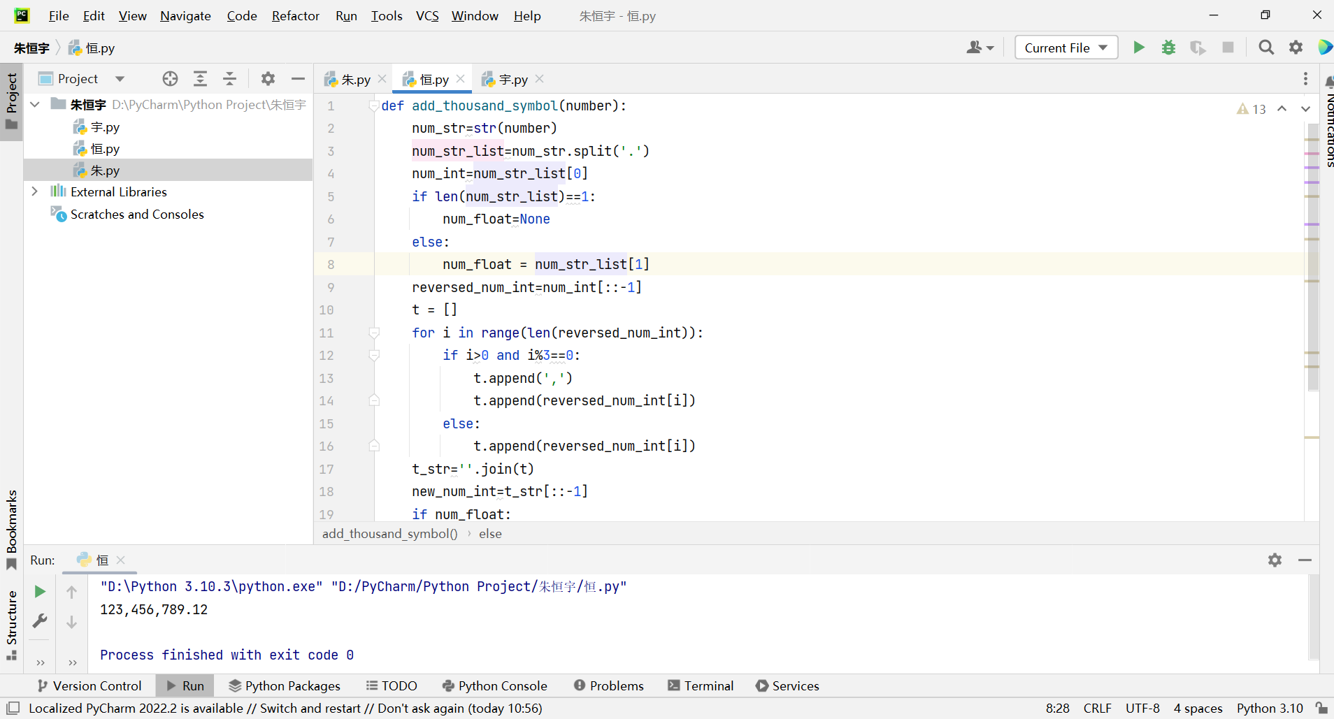Toggle the Structure side tool window

[12, 625]
